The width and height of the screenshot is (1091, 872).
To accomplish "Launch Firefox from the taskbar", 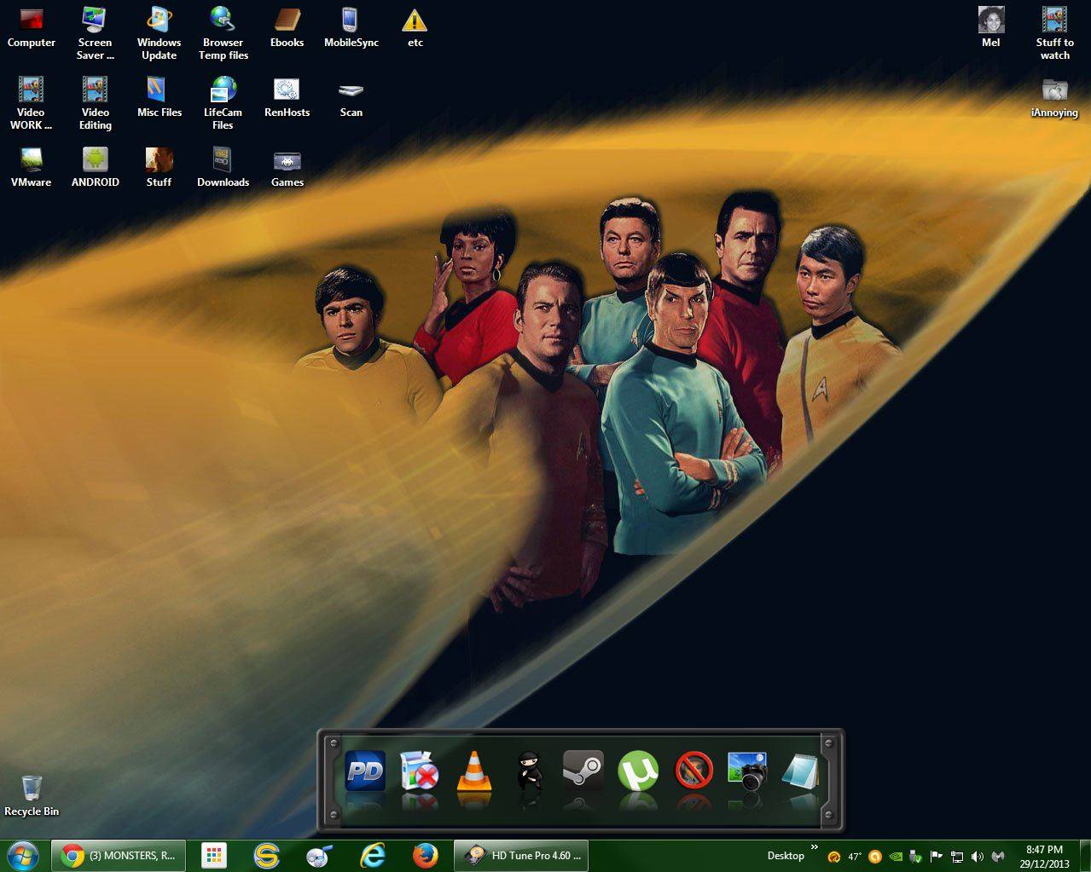I will [425, 856].
